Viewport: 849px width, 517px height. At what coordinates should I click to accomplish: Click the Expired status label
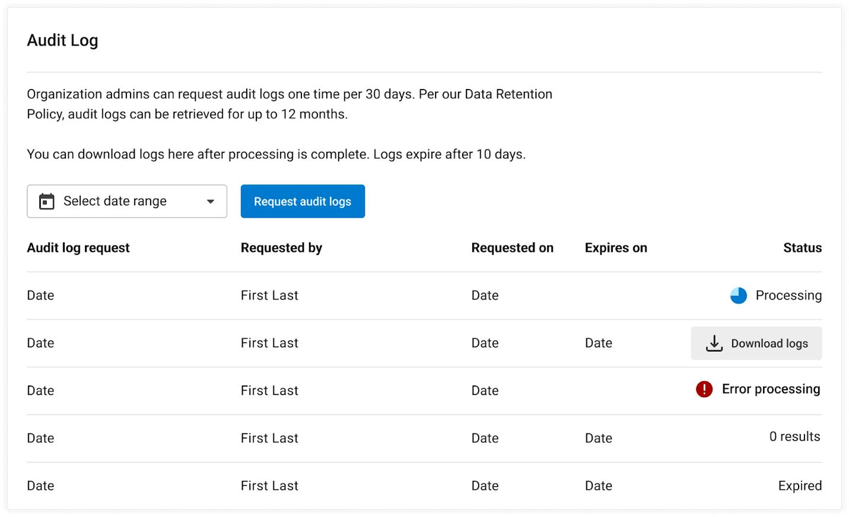(x=799, y=485)
